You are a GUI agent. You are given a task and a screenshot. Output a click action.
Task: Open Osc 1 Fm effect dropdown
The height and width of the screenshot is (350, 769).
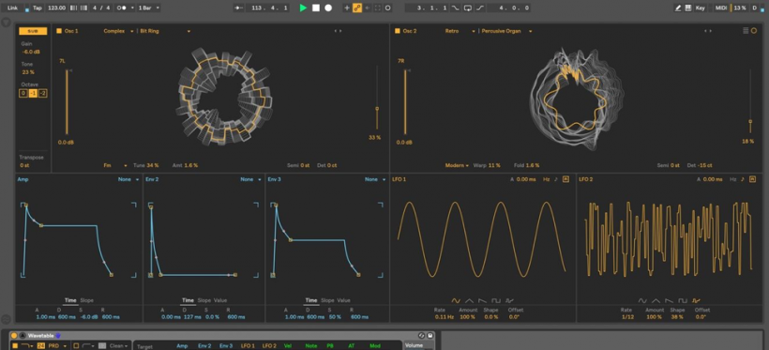click(115, 165)
